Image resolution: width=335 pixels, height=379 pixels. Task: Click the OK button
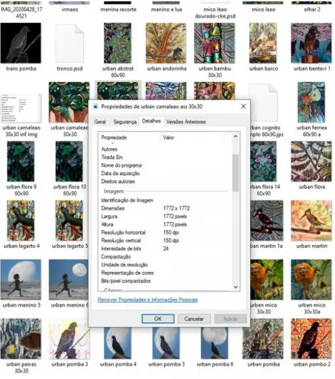158,319
